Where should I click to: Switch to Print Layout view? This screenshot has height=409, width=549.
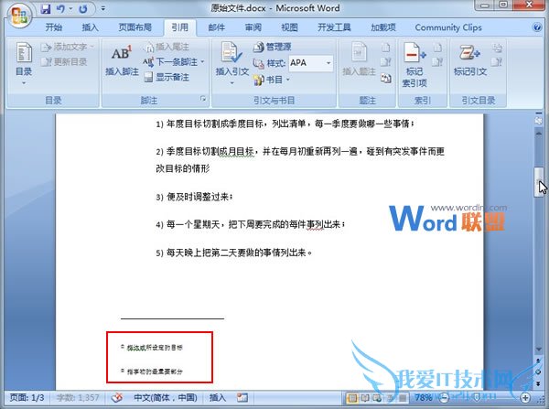tap(352, 398)
